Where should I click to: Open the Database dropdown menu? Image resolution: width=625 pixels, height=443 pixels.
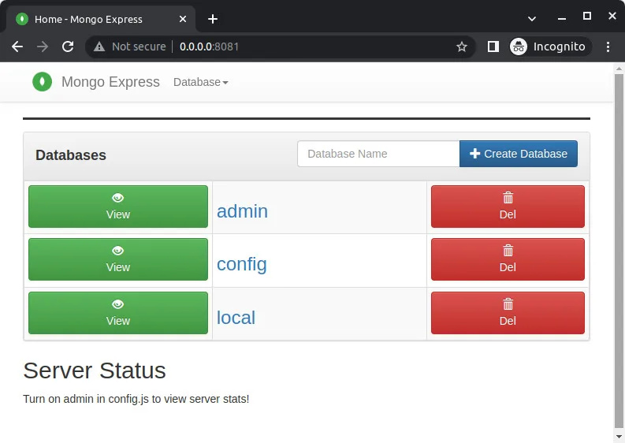tap(200, 82)
